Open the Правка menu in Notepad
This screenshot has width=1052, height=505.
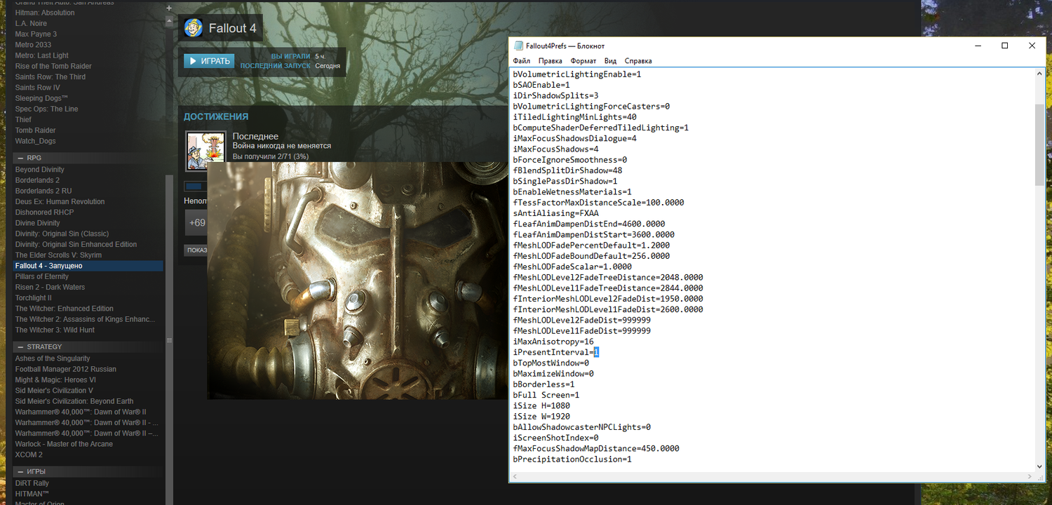pyautogui.click(x=551, y=61)
